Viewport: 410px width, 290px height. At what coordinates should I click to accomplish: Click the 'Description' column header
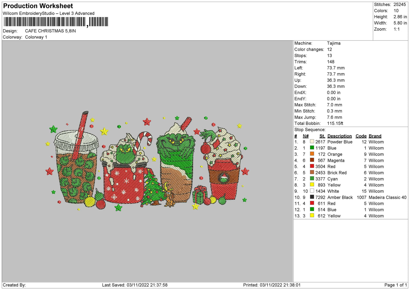pyautogui.click(x=340, y=136)
